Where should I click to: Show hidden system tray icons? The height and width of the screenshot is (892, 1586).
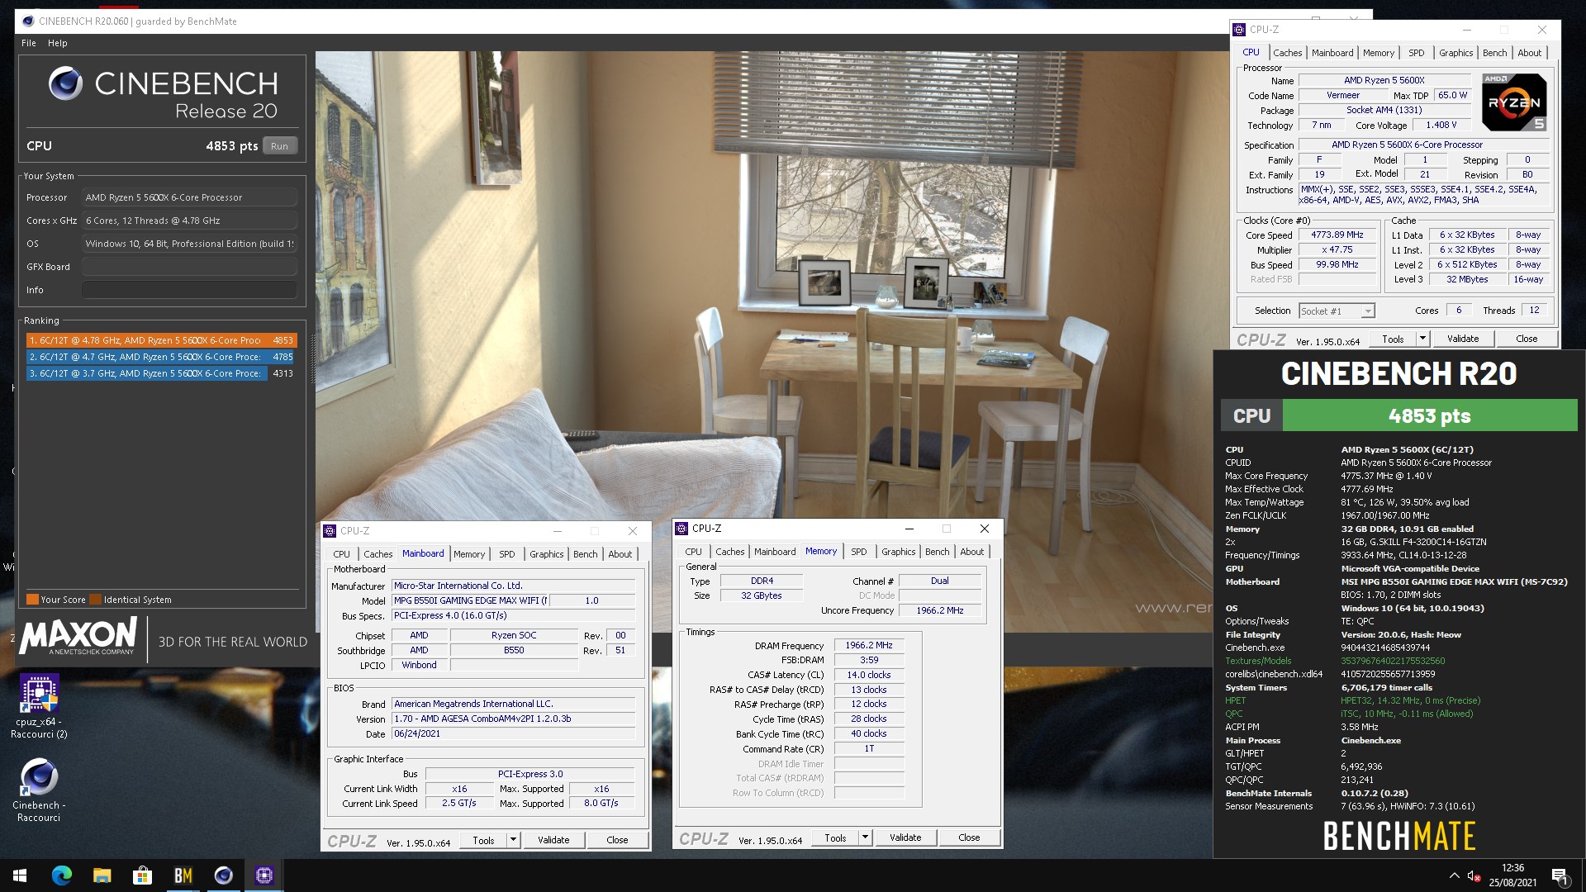click(x=1454, y=875)
